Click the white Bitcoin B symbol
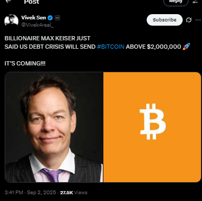 152,121
